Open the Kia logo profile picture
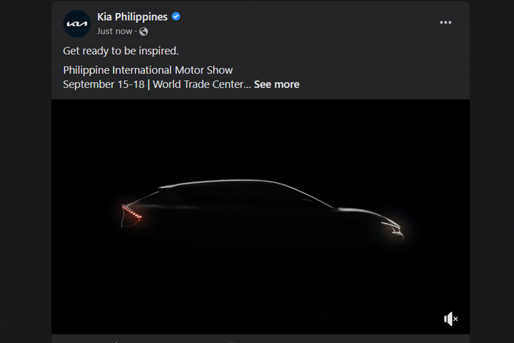Viewport: 514px width, 343px height. (77, 24)
